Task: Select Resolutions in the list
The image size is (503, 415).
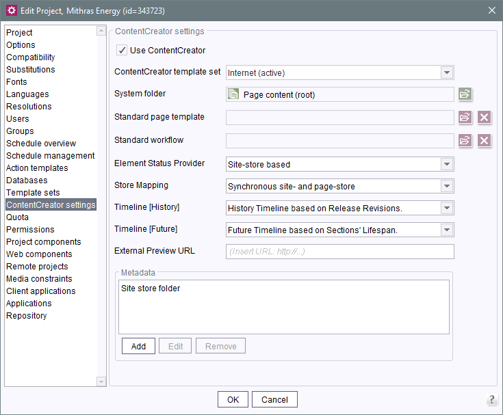Action: [x=29, y=107]
